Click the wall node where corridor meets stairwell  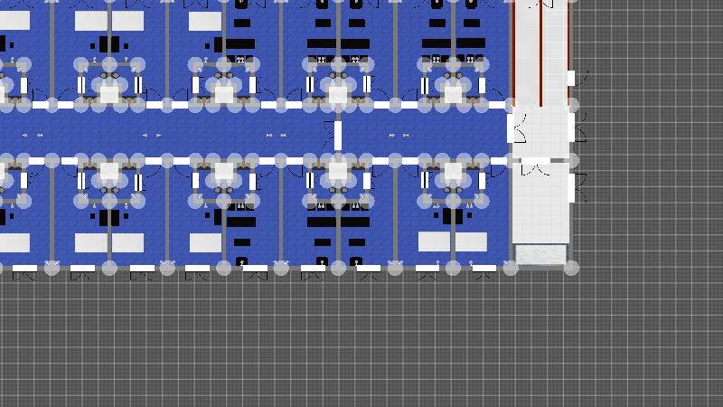pyautogui.click(x=512, y=106)
